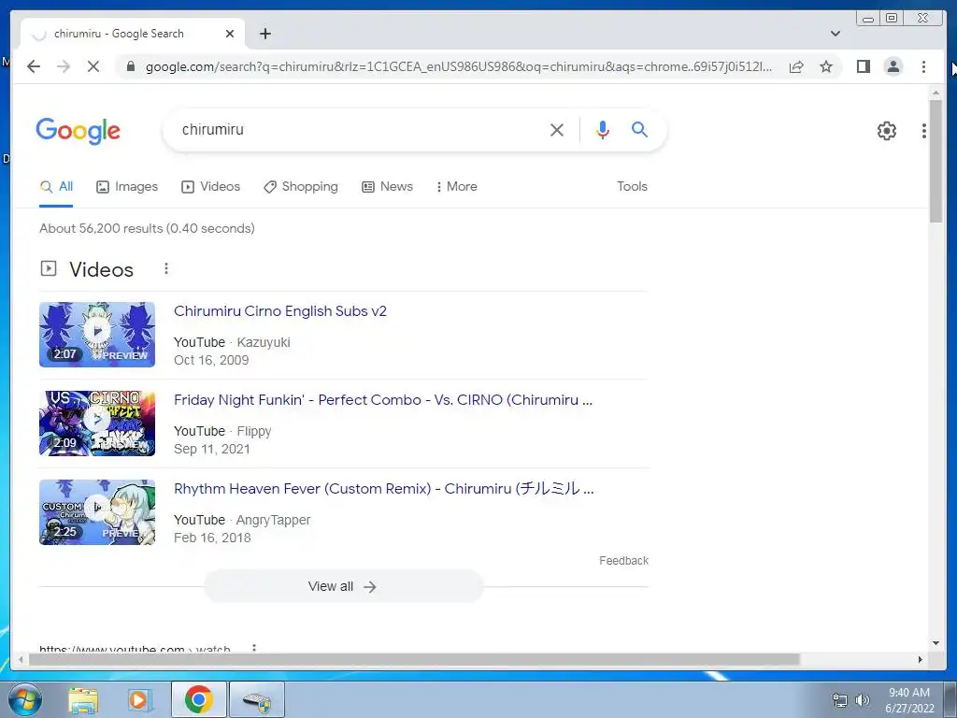The width and height of the screenshot is (957, 718).
Task: Click the forward navigation arrow
Action: pos(64,66)
